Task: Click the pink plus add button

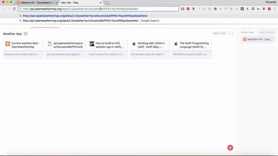Action: pyautogui.click(x=230, y=148)
